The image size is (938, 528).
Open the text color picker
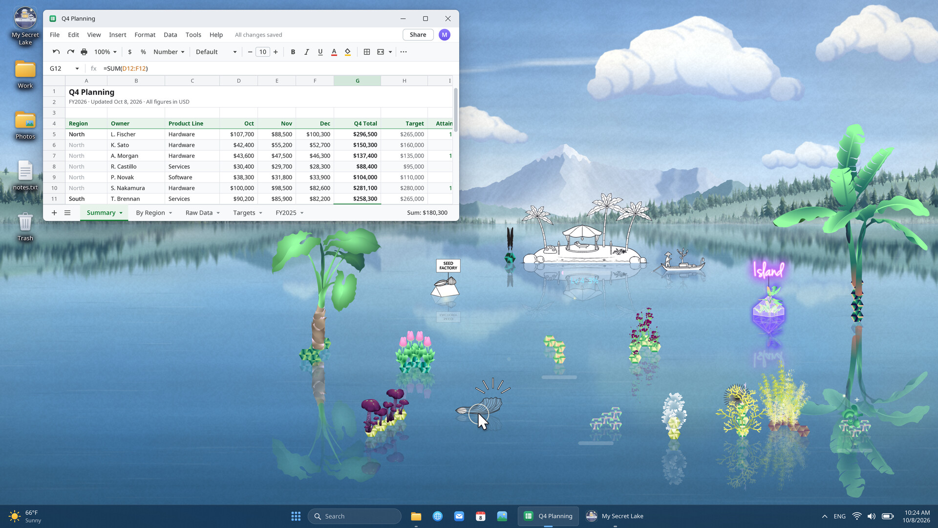point(334,52)
